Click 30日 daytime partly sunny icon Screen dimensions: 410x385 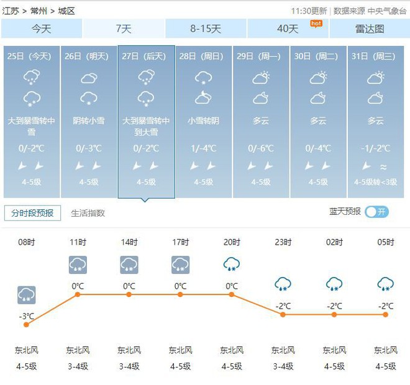pyautogui.click(x=318, y=78)
